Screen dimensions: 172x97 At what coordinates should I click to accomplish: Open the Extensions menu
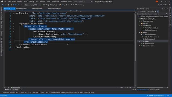(56, 2)
